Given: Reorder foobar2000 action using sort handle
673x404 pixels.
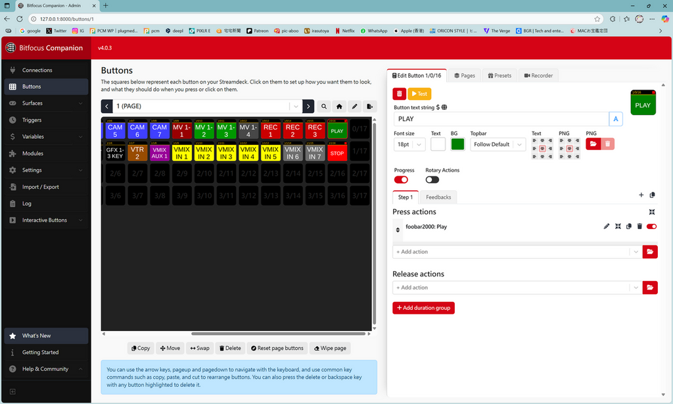Looking at the screenshot, I should [398, 230].
